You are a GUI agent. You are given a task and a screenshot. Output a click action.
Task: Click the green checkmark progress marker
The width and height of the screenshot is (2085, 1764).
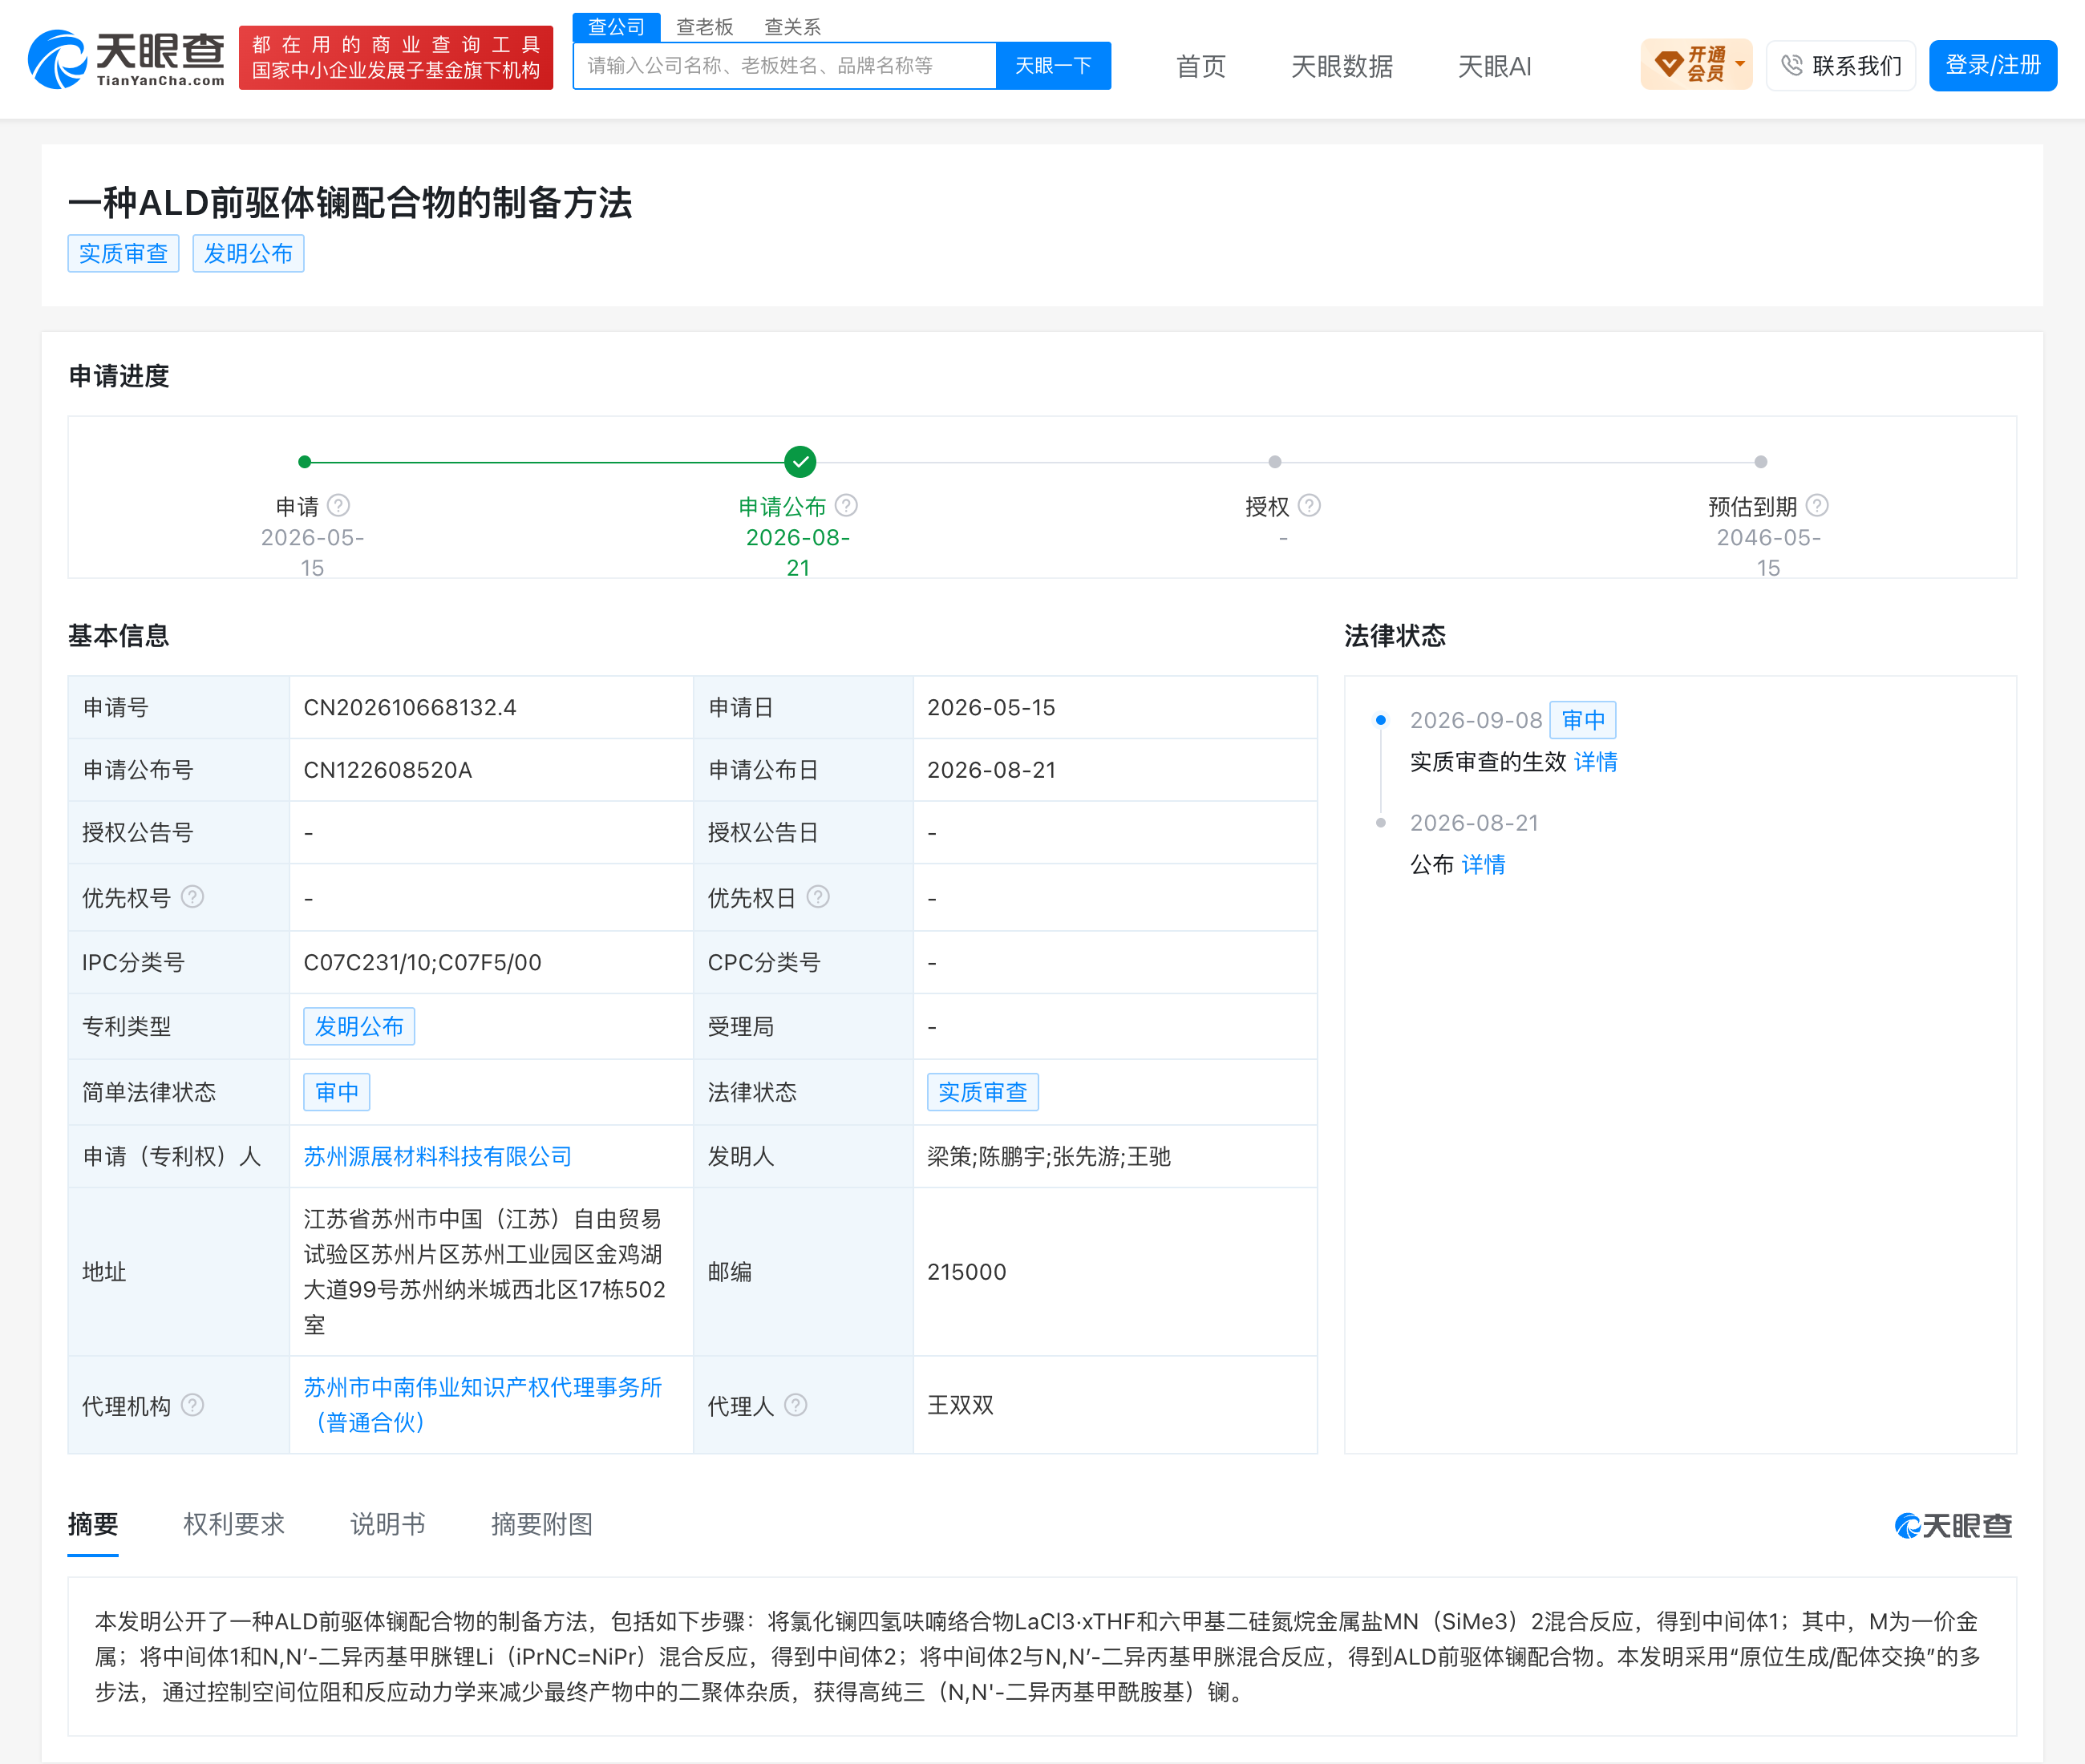click(800, 462)
